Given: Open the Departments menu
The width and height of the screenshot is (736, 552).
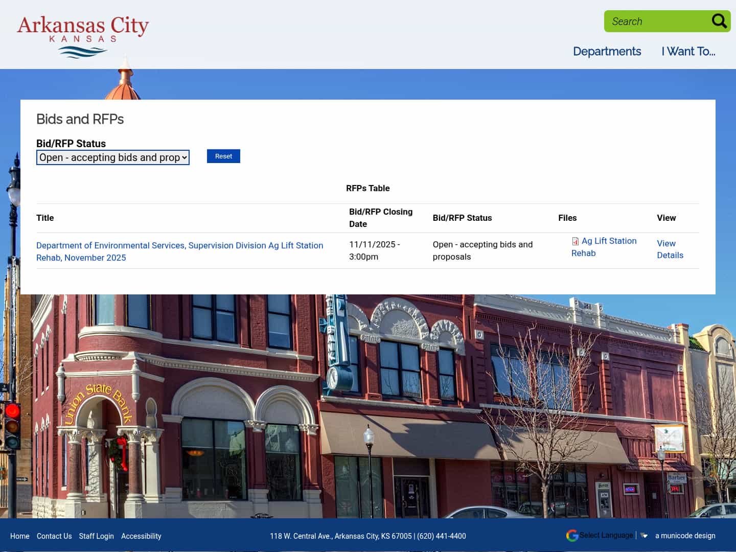Looking at the screenshot, I should [607, 51].
